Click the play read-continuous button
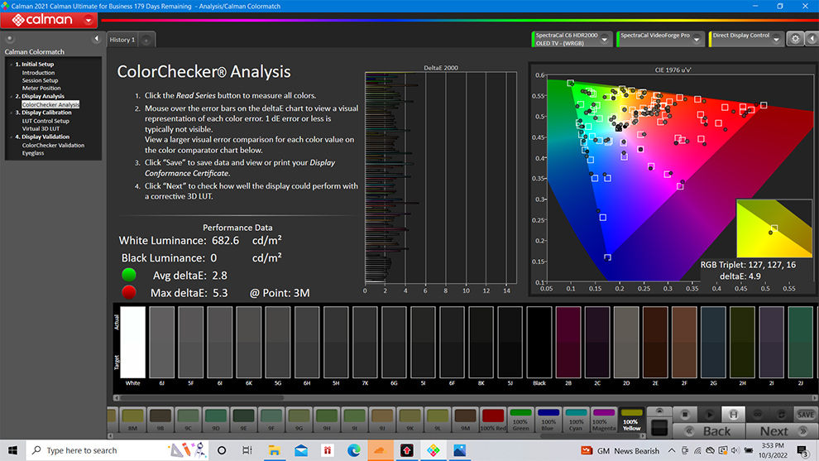The width and height of the screenshot is (819, 461). pos(709,415)
